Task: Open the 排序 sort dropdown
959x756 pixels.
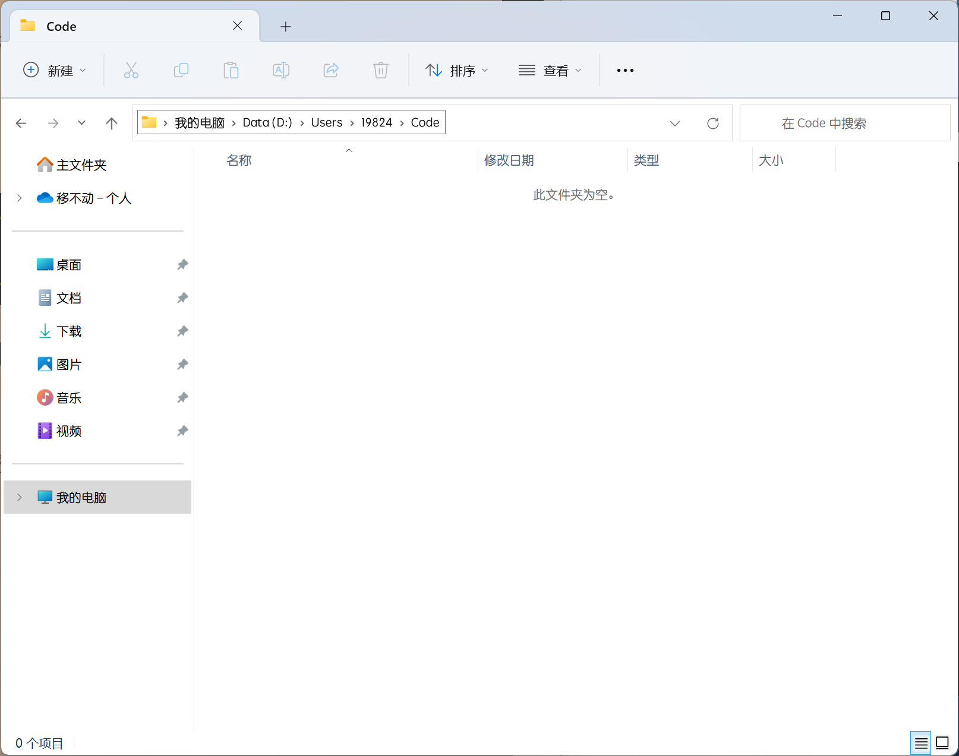Action: [x=457, y=71]
